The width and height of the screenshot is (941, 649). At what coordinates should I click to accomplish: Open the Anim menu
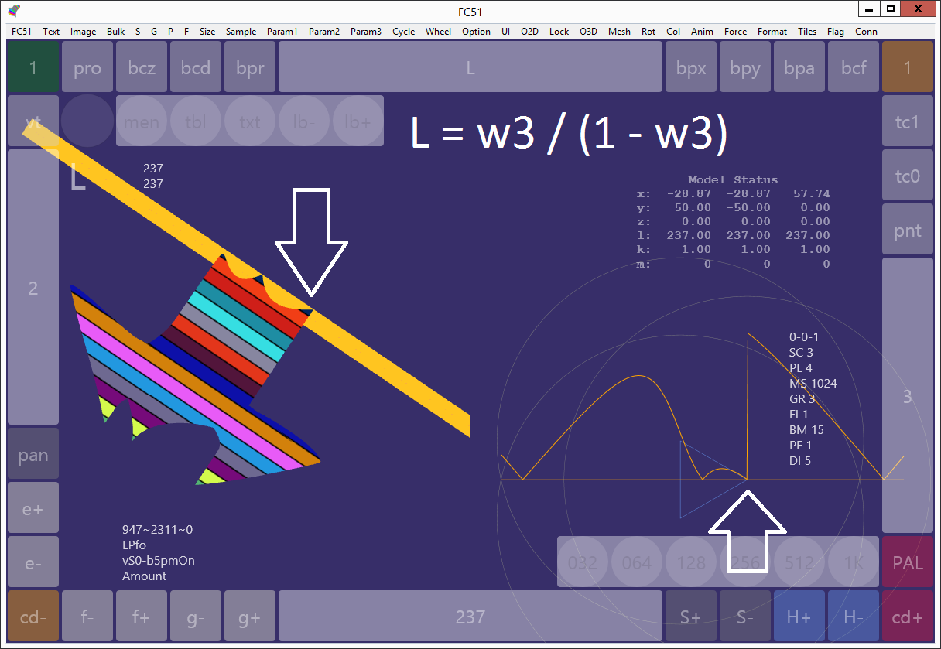tap(703, 32)
